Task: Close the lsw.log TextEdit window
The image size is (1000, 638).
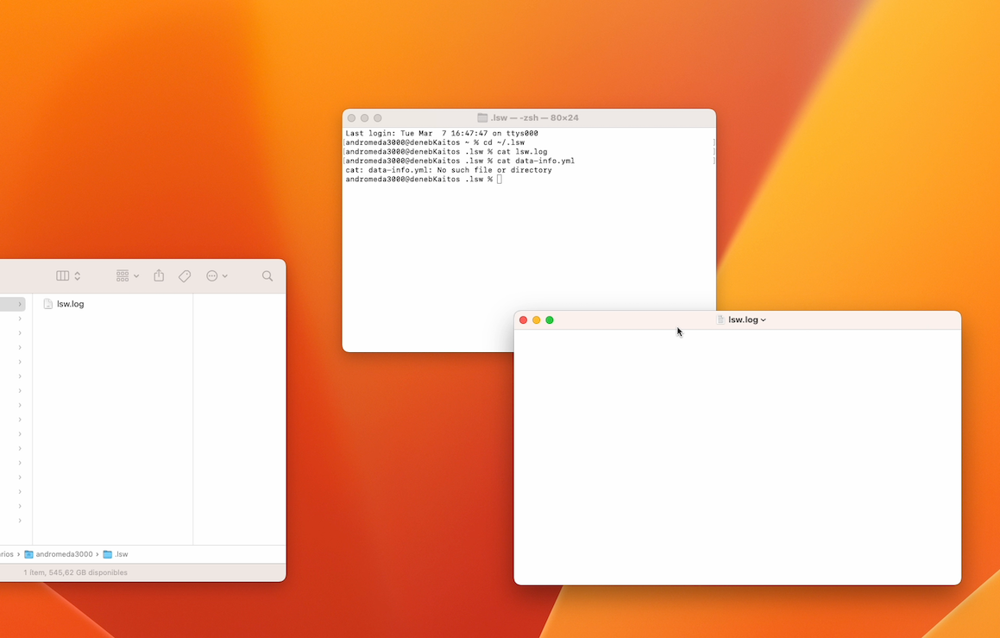Action: click(x=523, y=319)
